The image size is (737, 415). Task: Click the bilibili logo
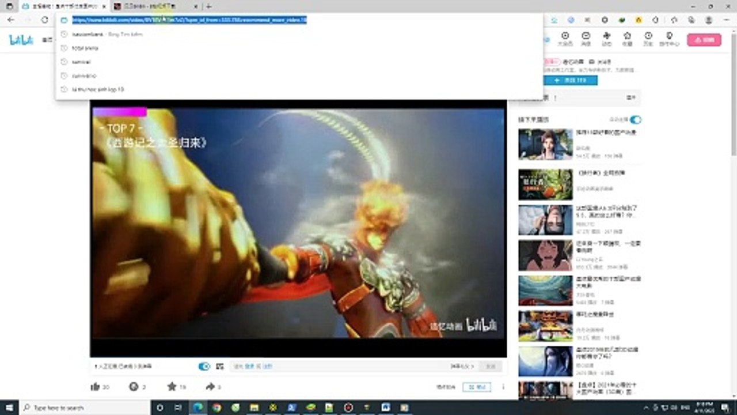point(21,40)
